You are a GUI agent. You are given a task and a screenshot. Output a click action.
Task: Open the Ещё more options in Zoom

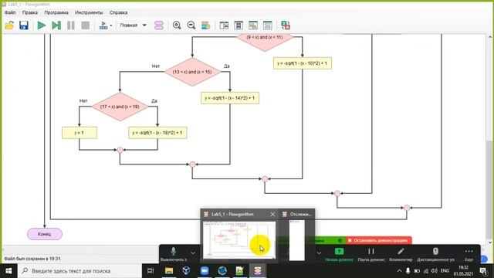[x=469, y=254]
